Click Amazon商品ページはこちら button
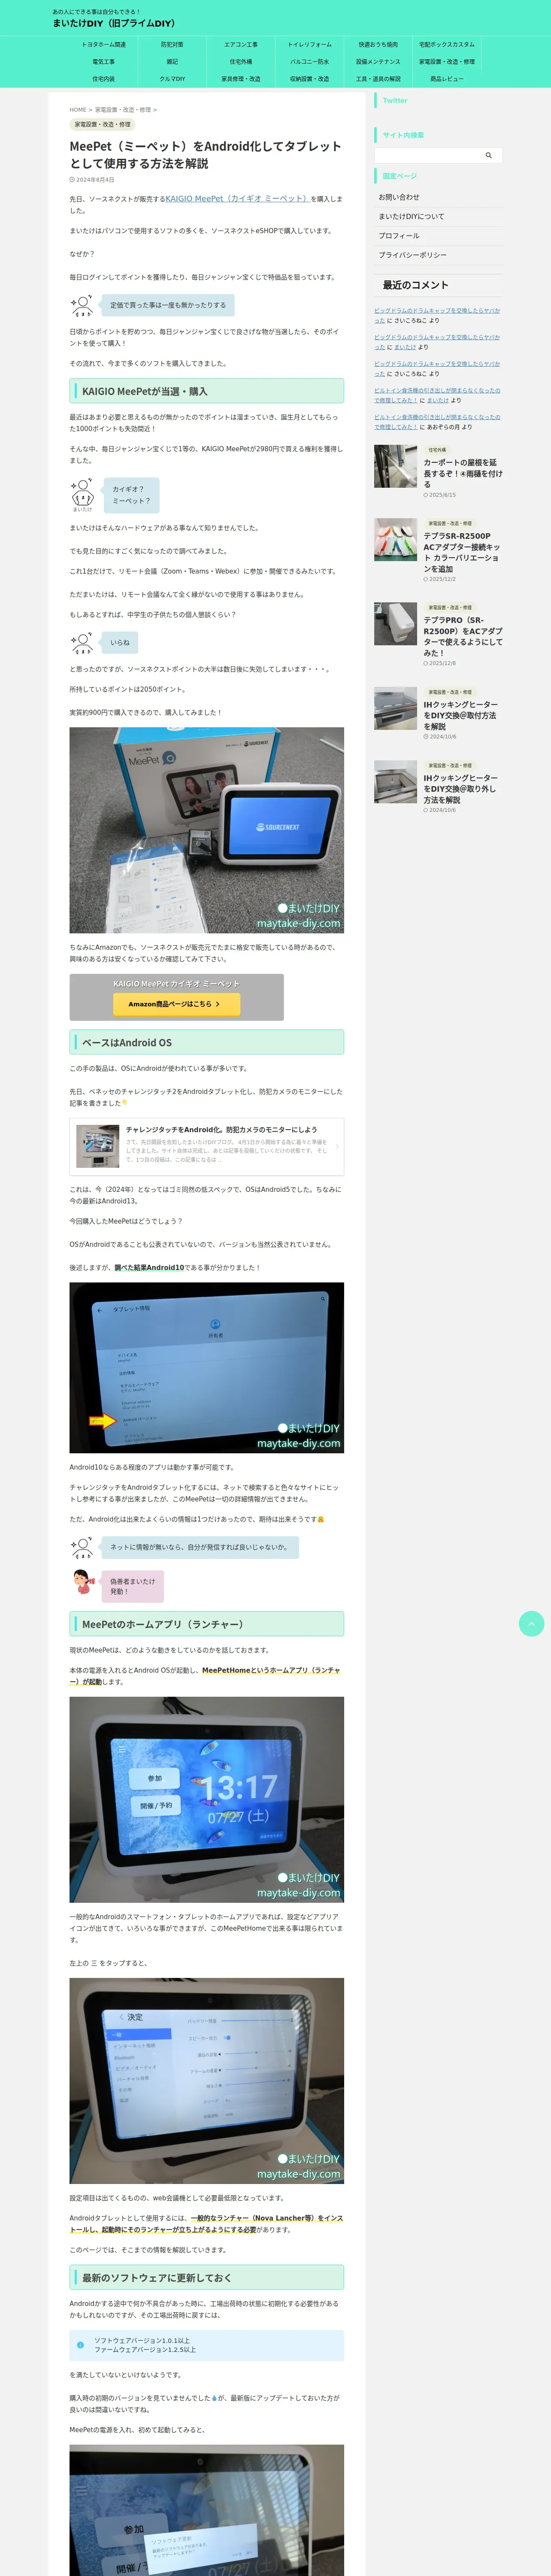The height and width of the screenshot is (2576, 551). tap(176, 1004)
